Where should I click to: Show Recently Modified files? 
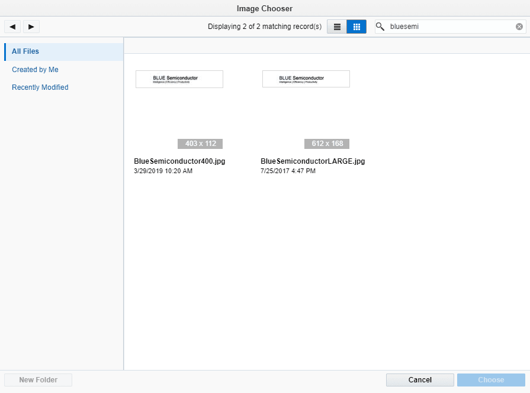pyautogui.click(x=40, y=87)
